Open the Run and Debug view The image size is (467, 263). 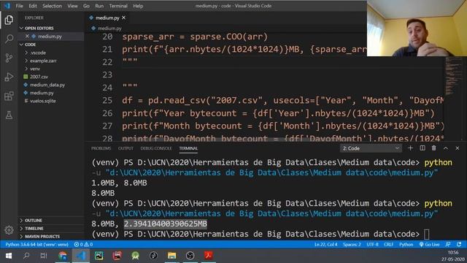point(9,77)
